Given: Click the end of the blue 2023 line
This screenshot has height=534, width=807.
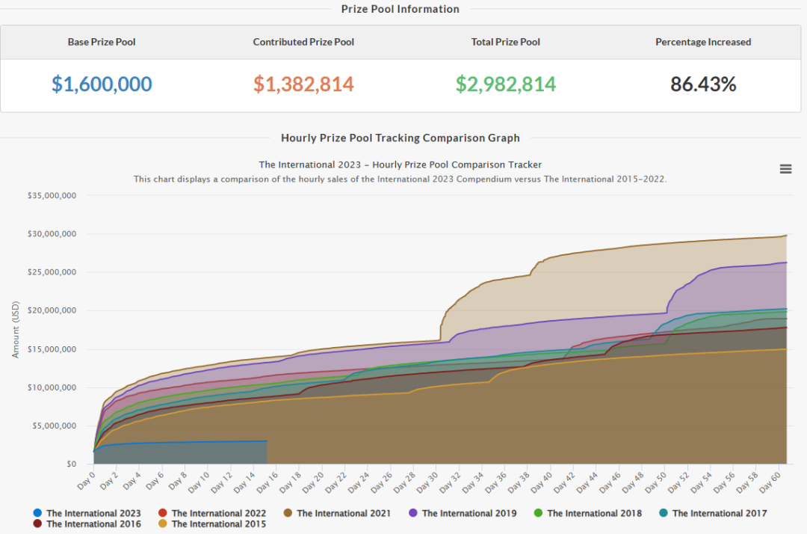Looking at the screenshot, I should [x=267, y=441].
